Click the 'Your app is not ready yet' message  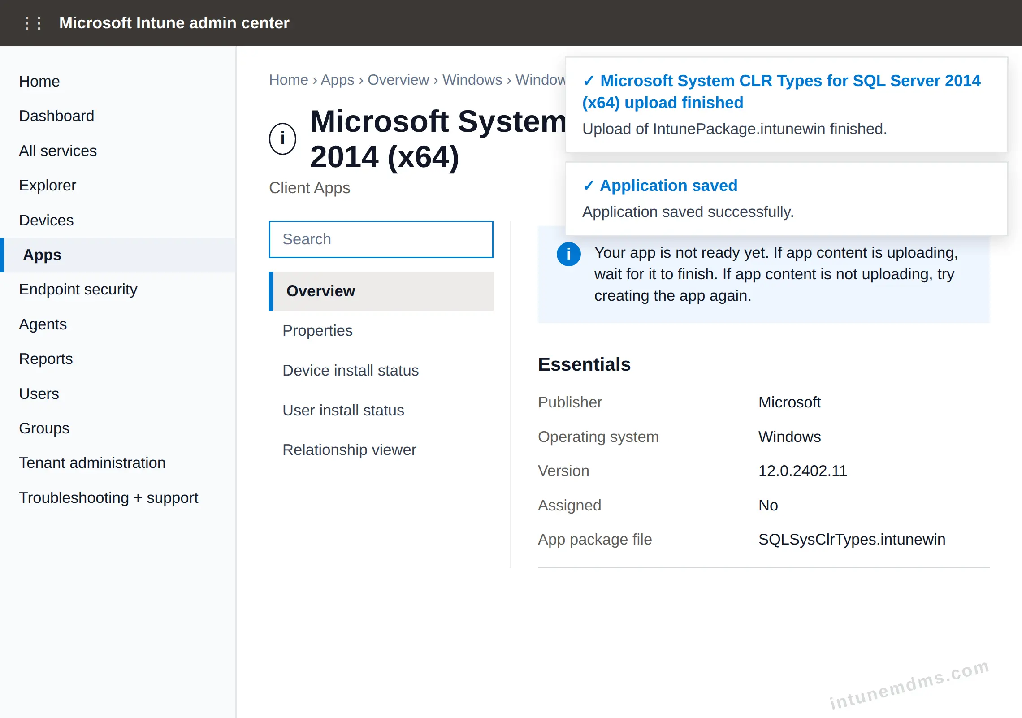(776, 274)
